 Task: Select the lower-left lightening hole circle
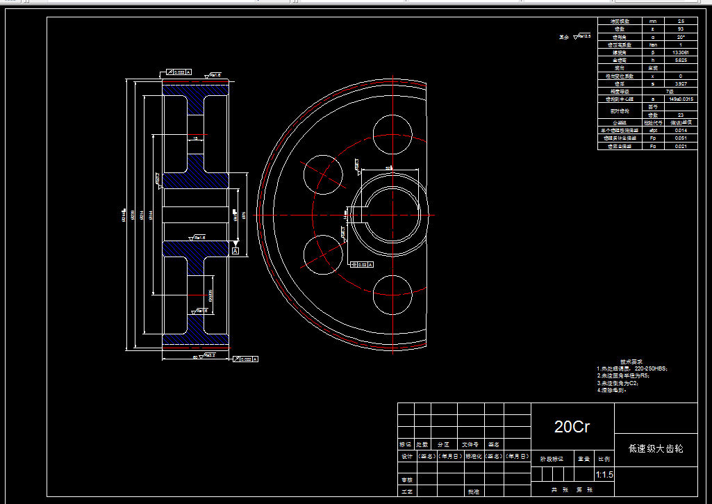click(x=323, y=255)
